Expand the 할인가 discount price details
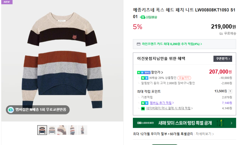The image size is (238, 145). [157, 72]
